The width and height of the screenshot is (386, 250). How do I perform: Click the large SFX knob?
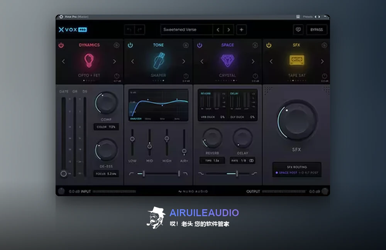coord(296,120)
